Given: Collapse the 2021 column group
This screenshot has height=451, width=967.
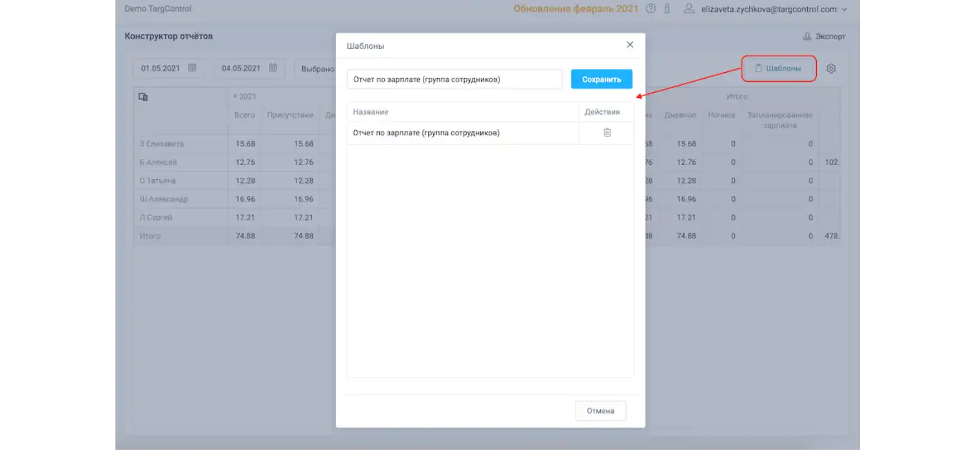Looking at the screenshot, I should (235, 97).
